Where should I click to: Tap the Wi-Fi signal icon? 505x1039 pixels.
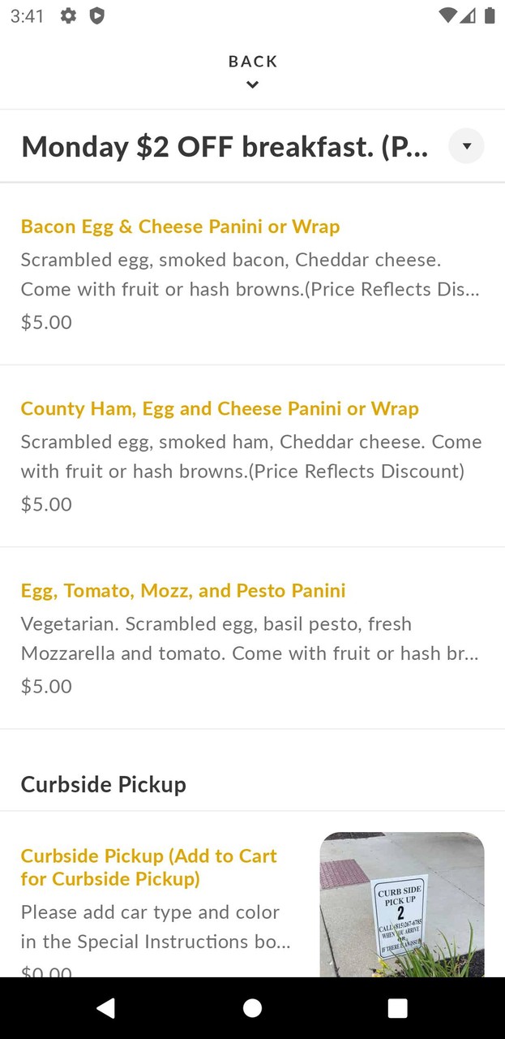pyautogui.click(x=447, y=16)
